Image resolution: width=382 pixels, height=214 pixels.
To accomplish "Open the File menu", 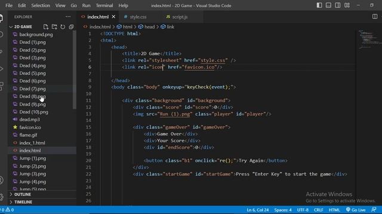I will click(9, 5).
